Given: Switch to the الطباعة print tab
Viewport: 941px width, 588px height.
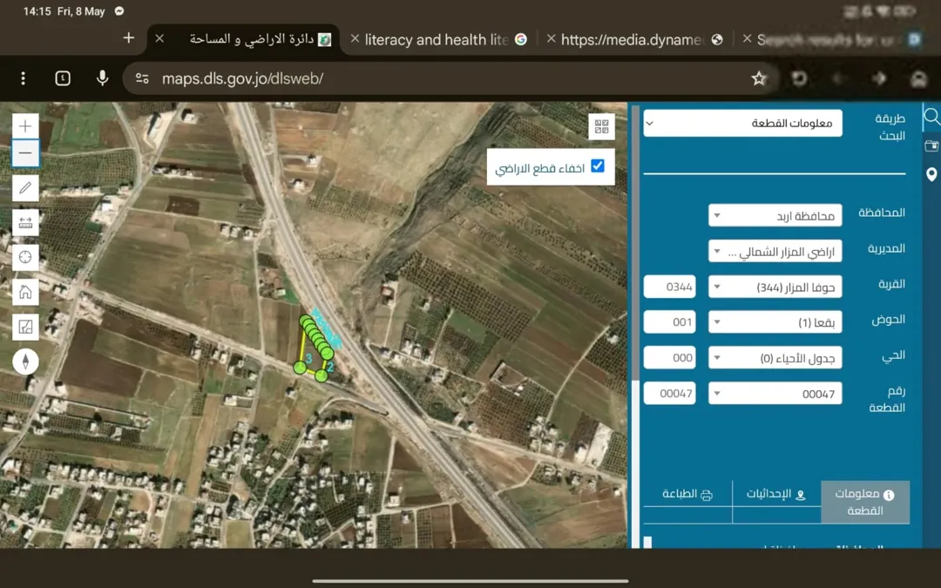Looking at the screenshot, I should [x=687, y=495].
